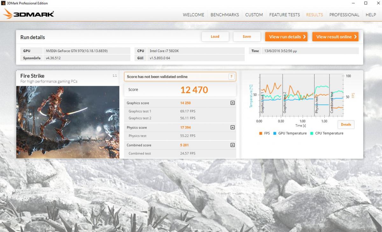Click the Graphics test 1 chart marker
382x232 pixels.
coord(263,103)
